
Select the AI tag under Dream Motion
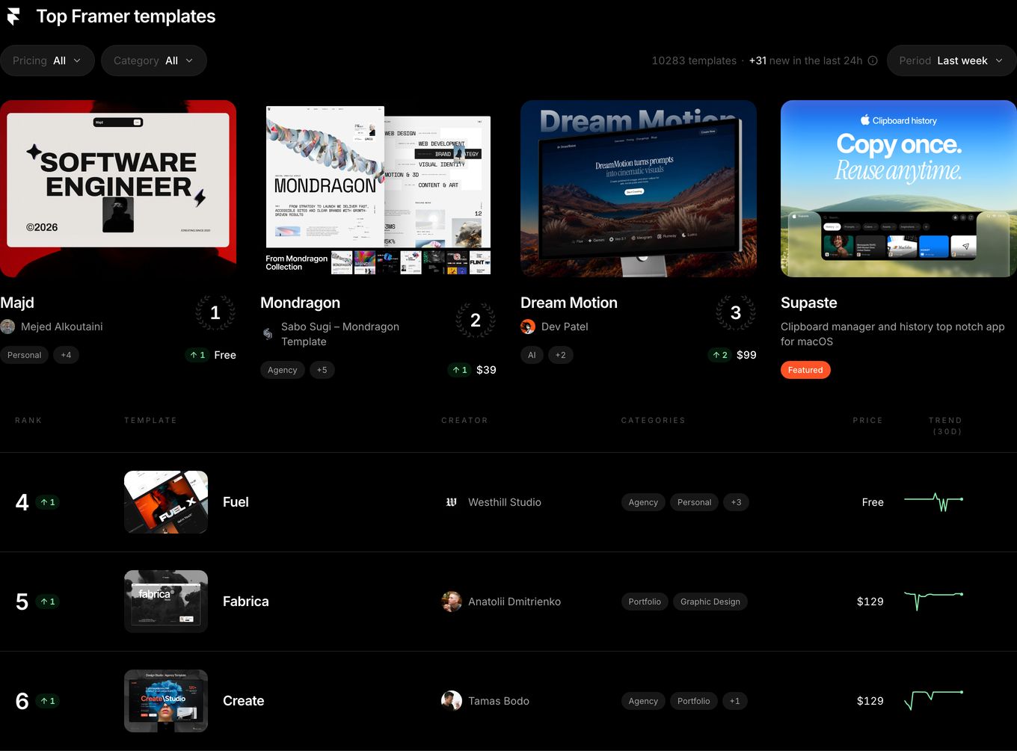[x=532, y=355]
